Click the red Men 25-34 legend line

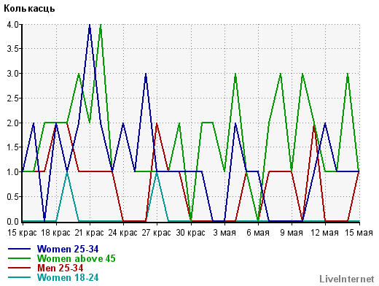pos(20,268)
